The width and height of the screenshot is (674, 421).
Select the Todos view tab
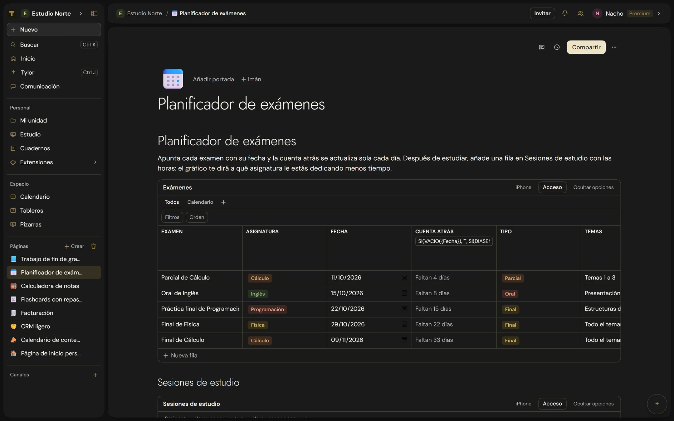(x=172, y=202)
